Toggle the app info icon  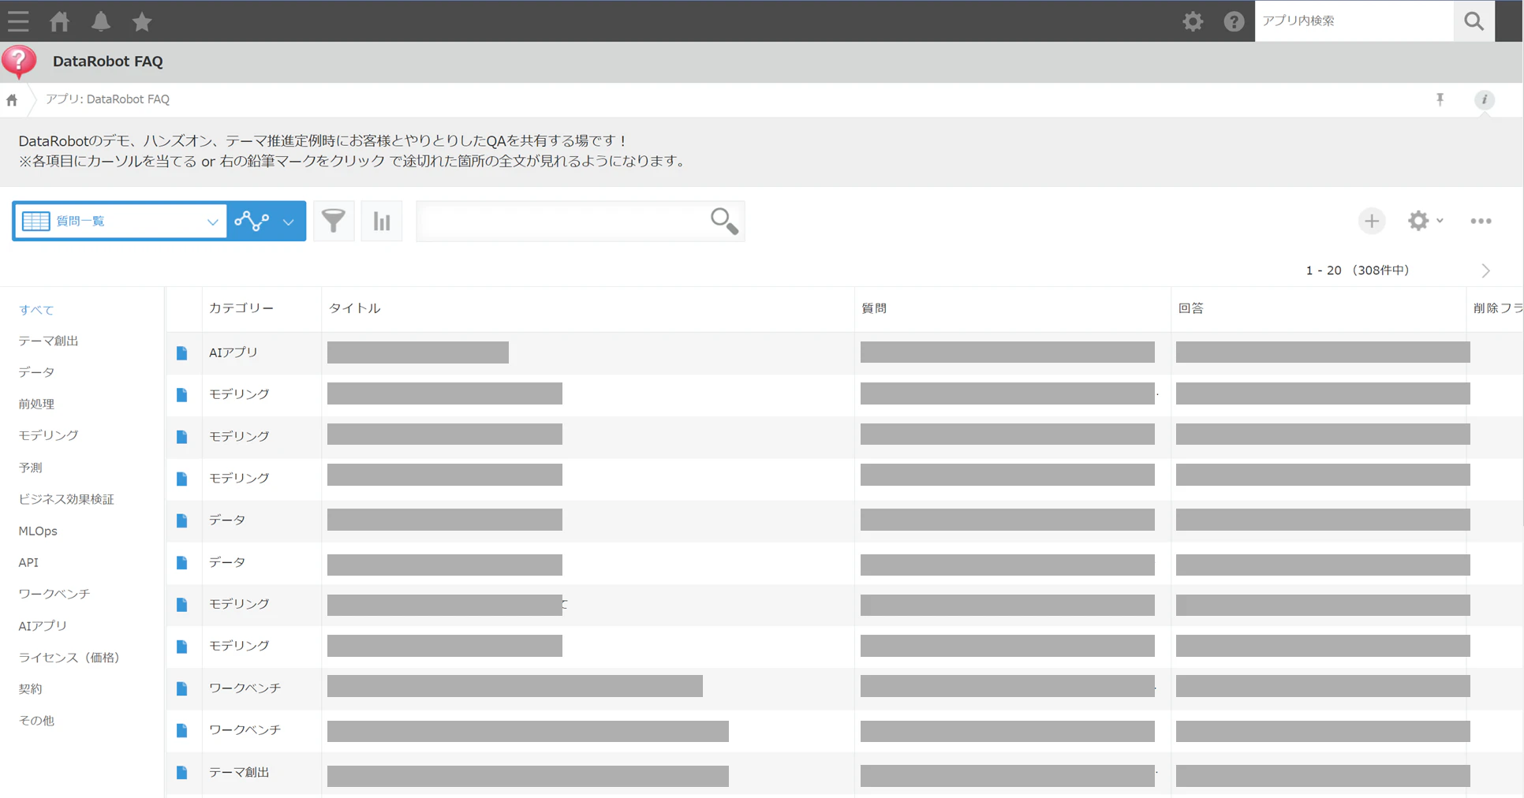click(1484, 99)
